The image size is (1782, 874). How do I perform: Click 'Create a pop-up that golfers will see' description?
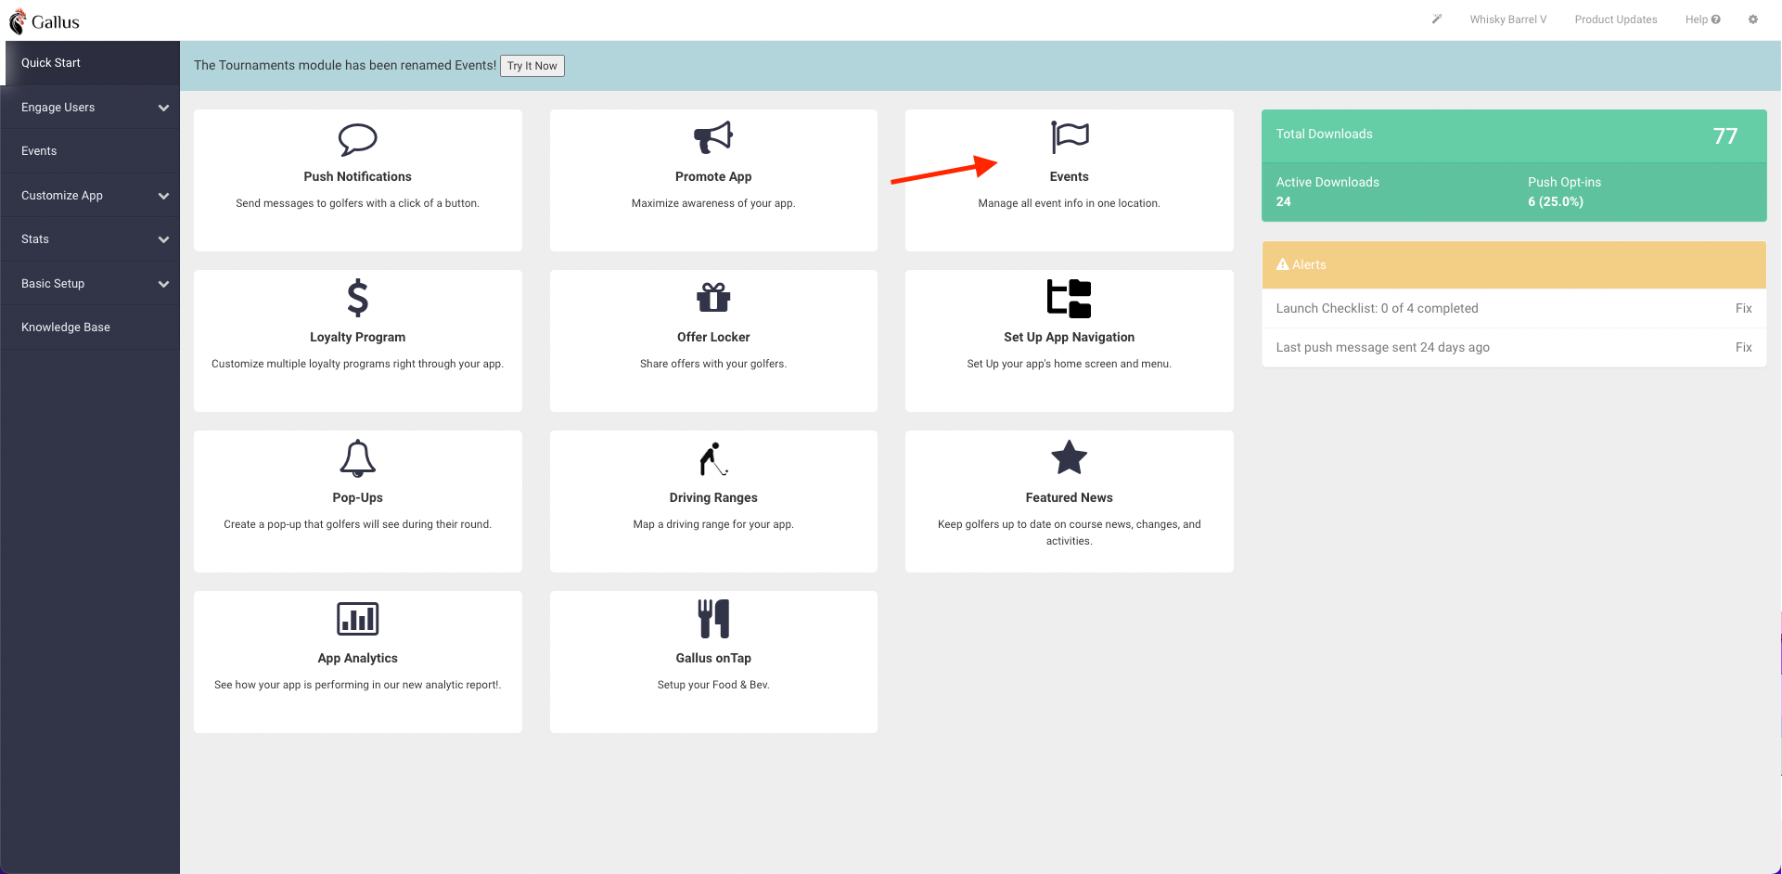coord(357,524)
